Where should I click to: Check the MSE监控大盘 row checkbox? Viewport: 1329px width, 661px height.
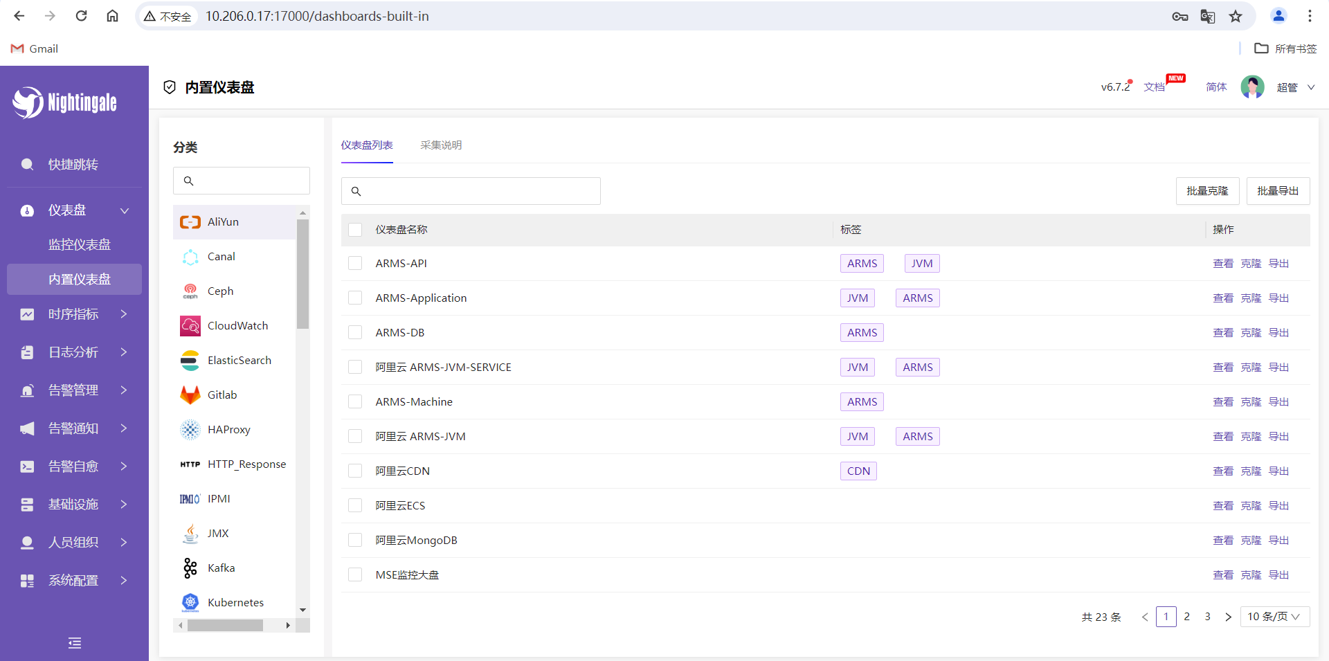click(355, 575)
